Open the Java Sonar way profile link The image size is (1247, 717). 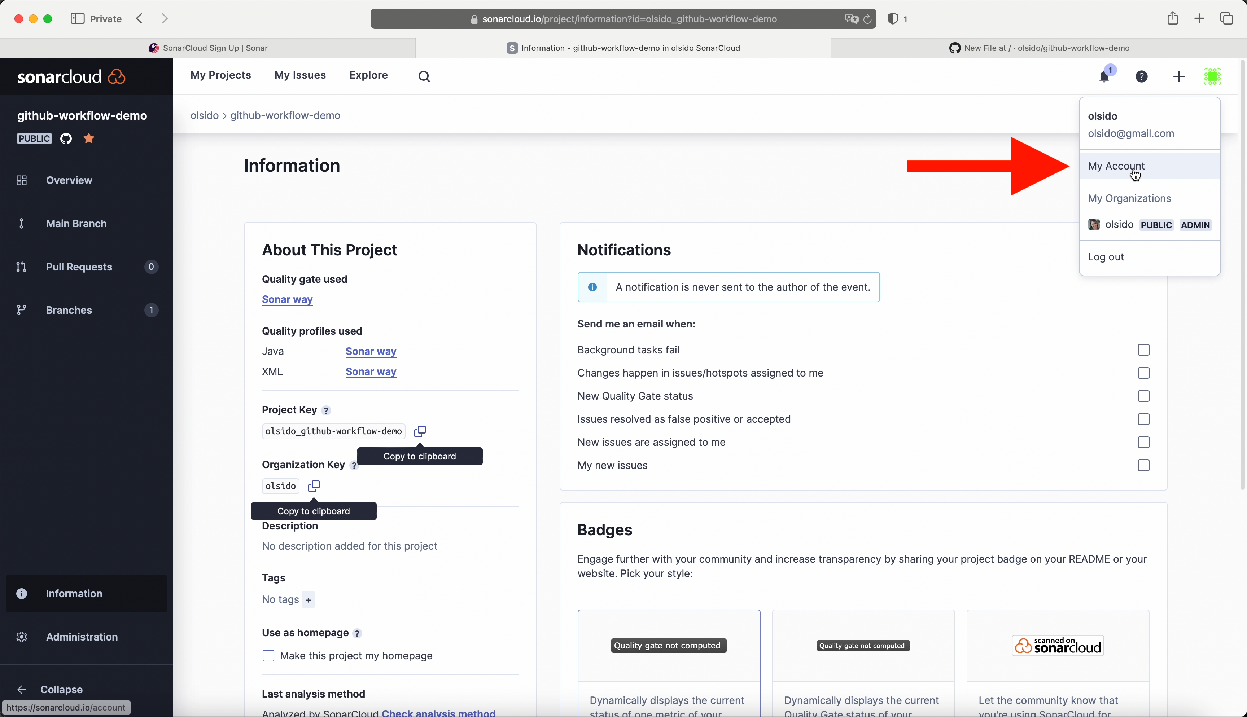click(x=370, y=351)
